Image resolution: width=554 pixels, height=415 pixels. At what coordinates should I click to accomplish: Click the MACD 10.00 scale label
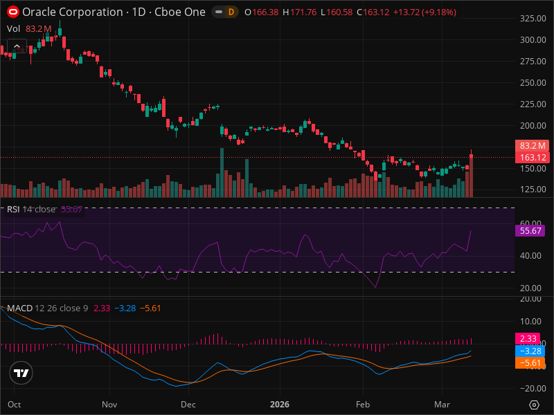530,322
